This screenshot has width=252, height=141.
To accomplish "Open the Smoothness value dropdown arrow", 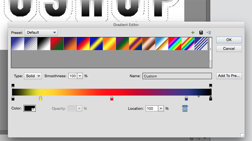I will tap(80, 76).
